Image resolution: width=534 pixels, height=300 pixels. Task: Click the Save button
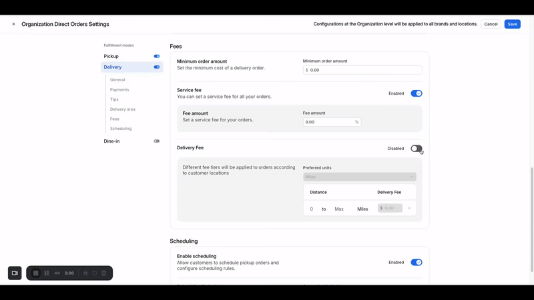[x=512, y=24]
